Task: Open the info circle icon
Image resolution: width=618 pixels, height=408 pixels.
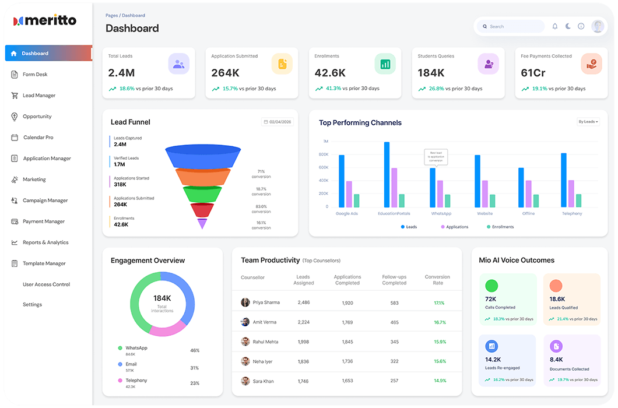Action: tap(581, 26)
